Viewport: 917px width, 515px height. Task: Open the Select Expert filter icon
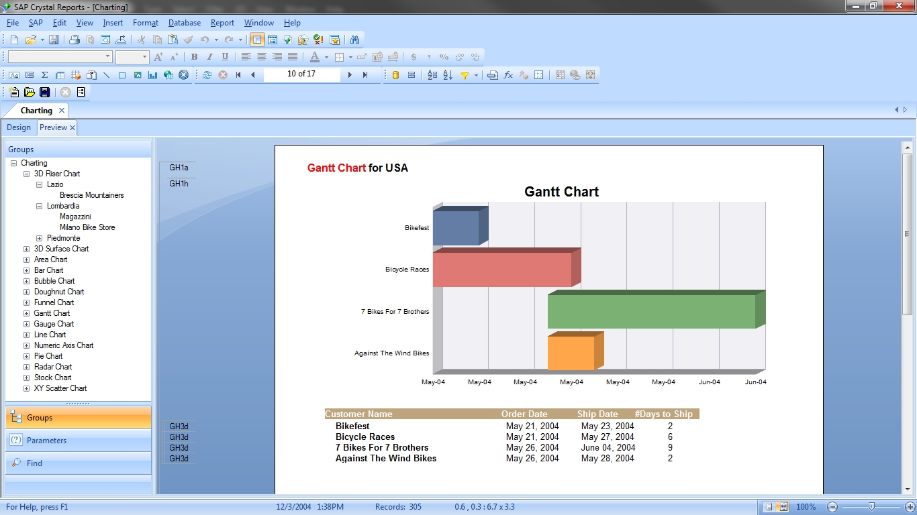[465, 75]
